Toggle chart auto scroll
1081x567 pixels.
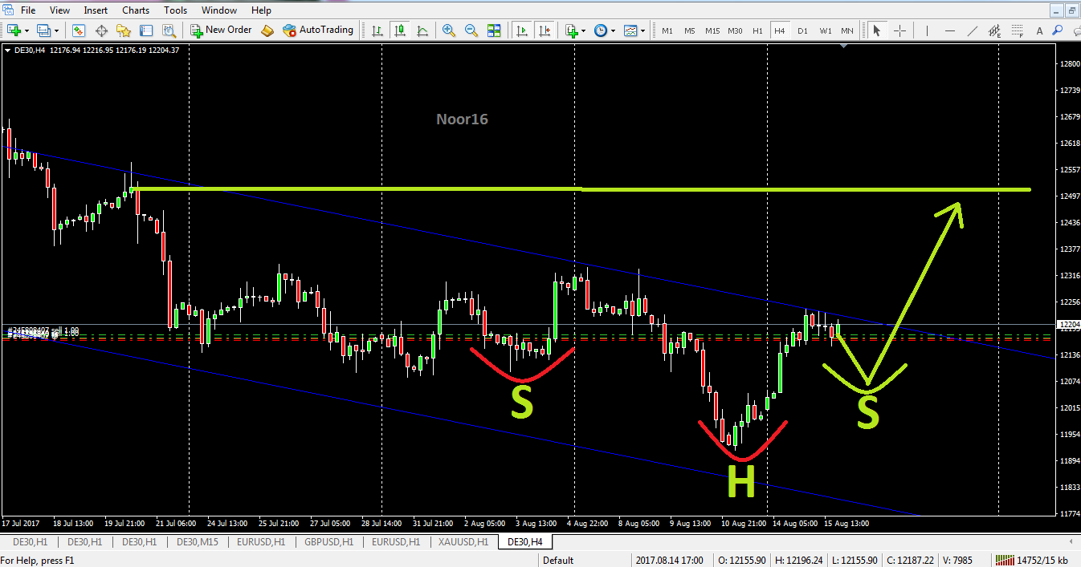pos(522,30)
